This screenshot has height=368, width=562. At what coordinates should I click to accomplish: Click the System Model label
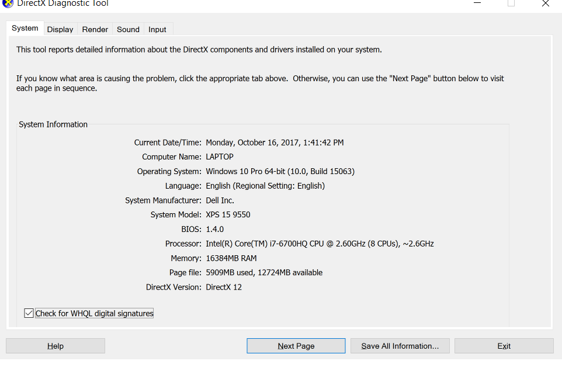click(176, 214)
